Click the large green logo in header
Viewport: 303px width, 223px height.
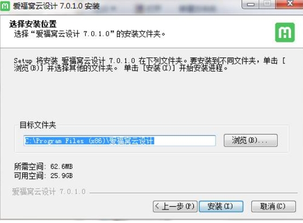[285, 33]
